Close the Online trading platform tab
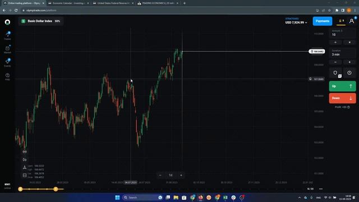 (43, 3)
